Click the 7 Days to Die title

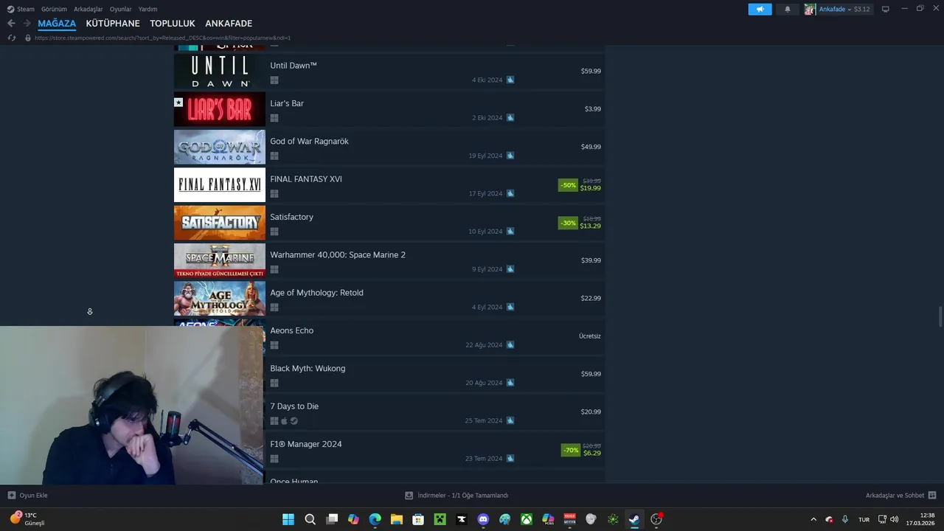tap(294, 406)
